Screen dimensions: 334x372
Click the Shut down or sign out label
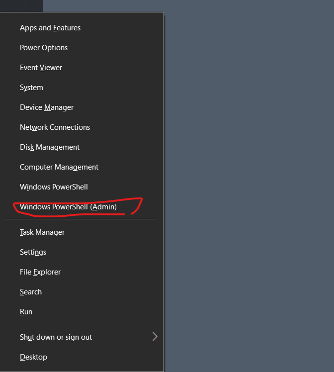(56, 337)
